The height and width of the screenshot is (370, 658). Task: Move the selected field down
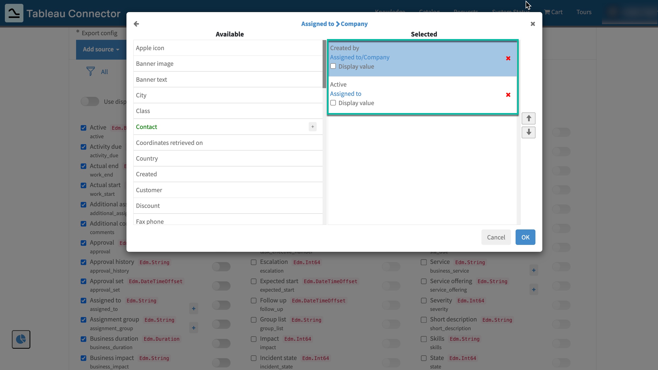click(x=528, y=133)
